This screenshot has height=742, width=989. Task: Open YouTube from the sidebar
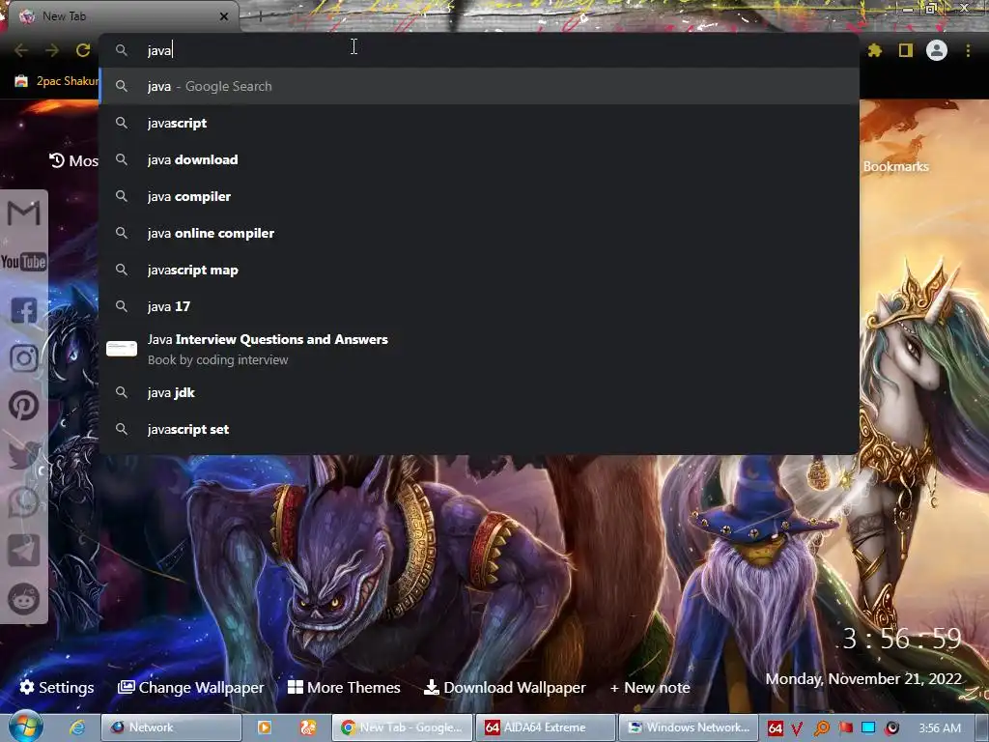point(24,262)
